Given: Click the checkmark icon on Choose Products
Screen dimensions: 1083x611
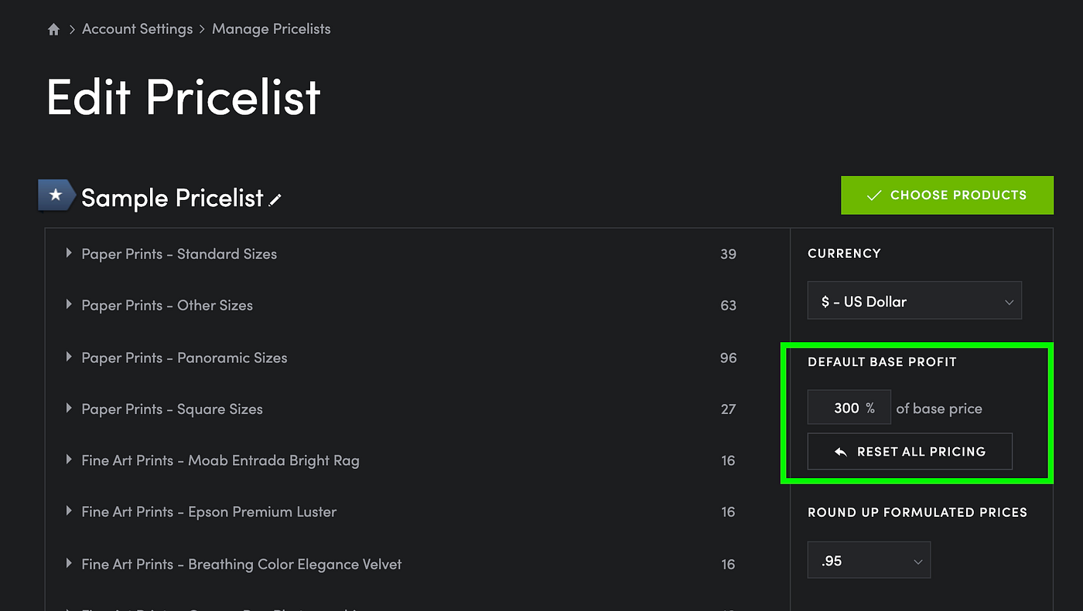Looking at the screenshot, I should pos(874,195).
